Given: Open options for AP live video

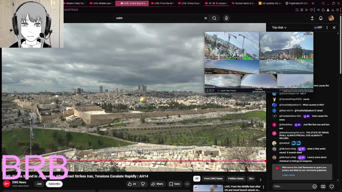Looking at the screenshot, I should pyautogui.click(x=263, y=187).
